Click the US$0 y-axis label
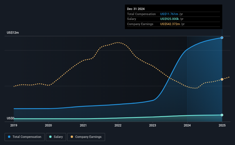The width and height of the screenshot is (235, 145). pyautogui.click(x=11, y=118)
